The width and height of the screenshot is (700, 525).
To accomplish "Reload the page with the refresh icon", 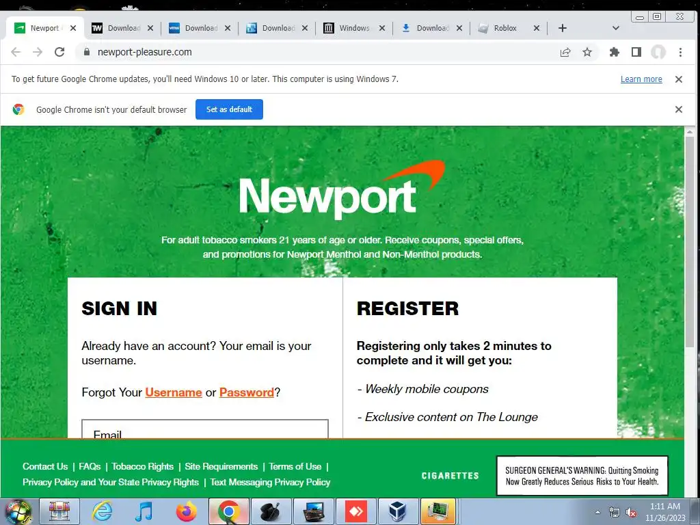I will [59, 52].
